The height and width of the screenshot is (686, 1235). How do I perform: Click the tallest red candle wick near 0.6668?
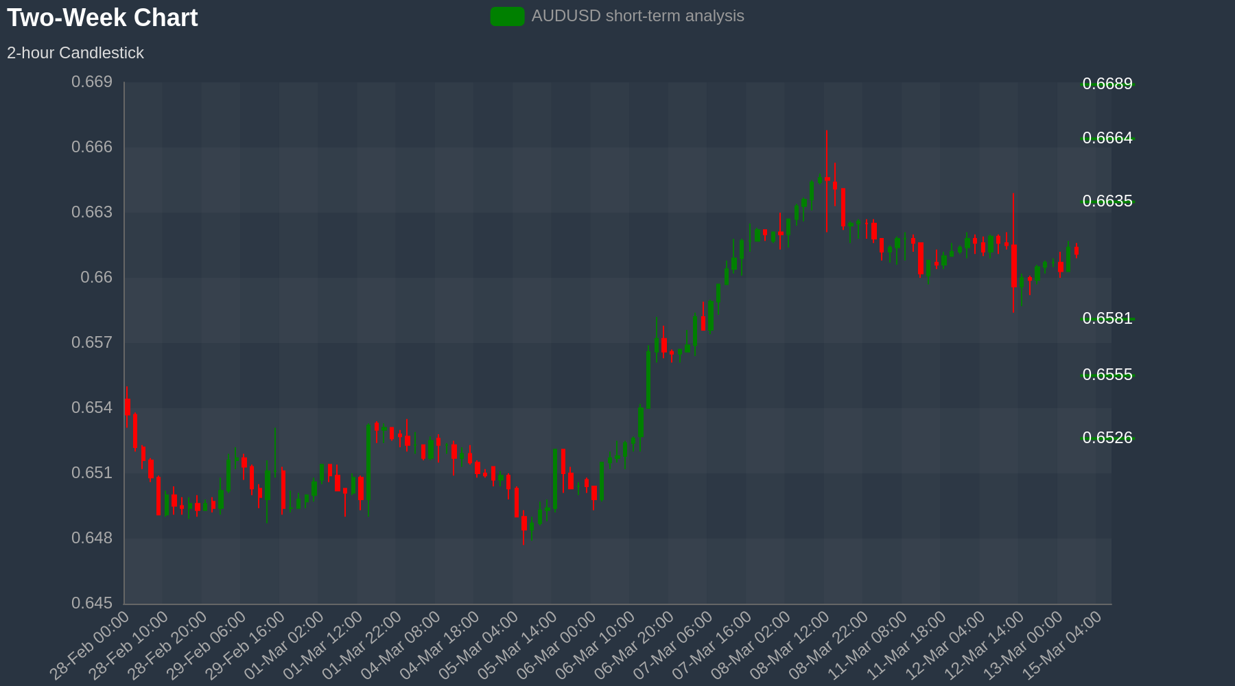827,180
